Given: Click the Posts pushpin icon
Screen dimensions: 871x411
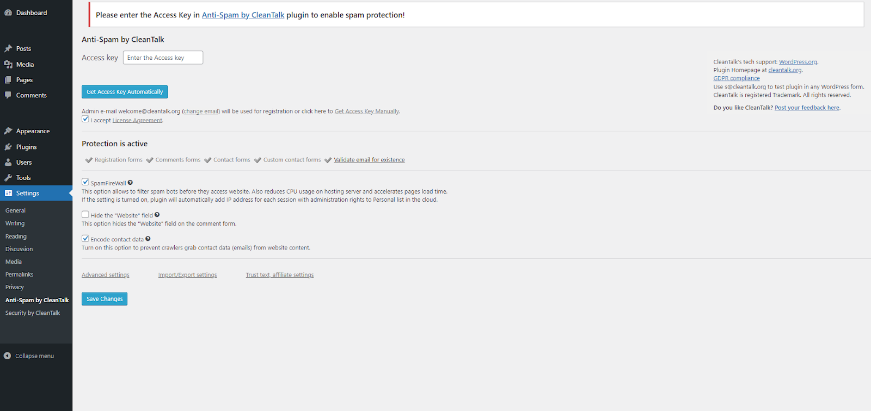Looking at the screenshot, I should [x=8, y=48].
